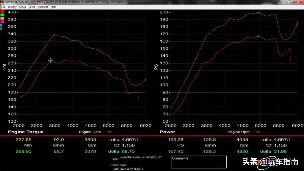Select the green run color swatch
The image size is (304, 171).
point(2,15)
